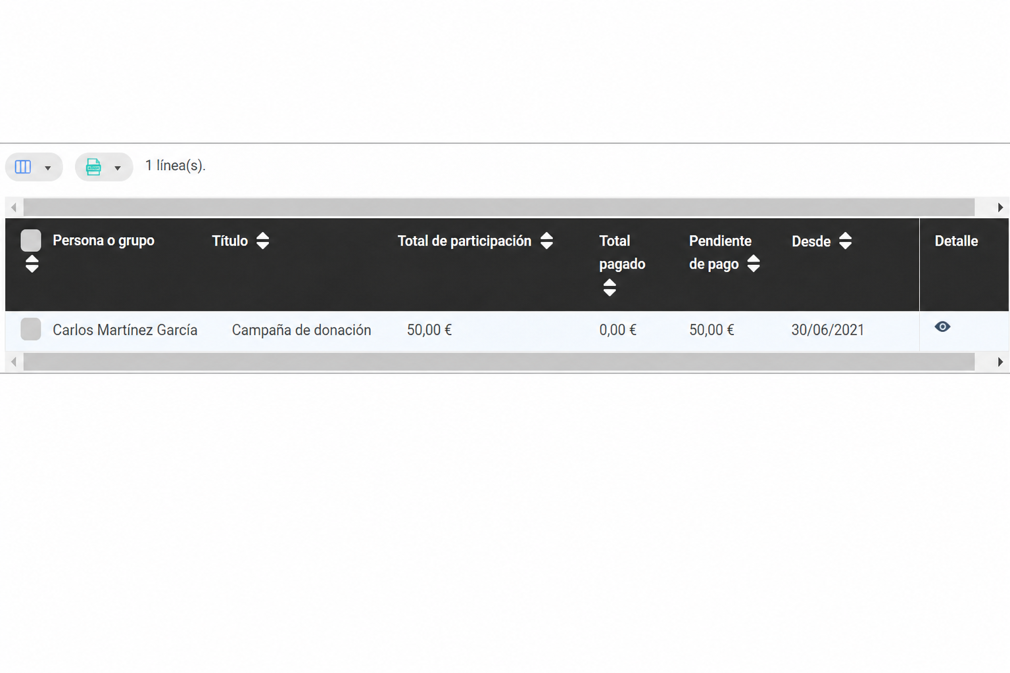Click the top horizontal scrollbar track
The width and height of the screenshot is (1010, 673).
[499, 207]
